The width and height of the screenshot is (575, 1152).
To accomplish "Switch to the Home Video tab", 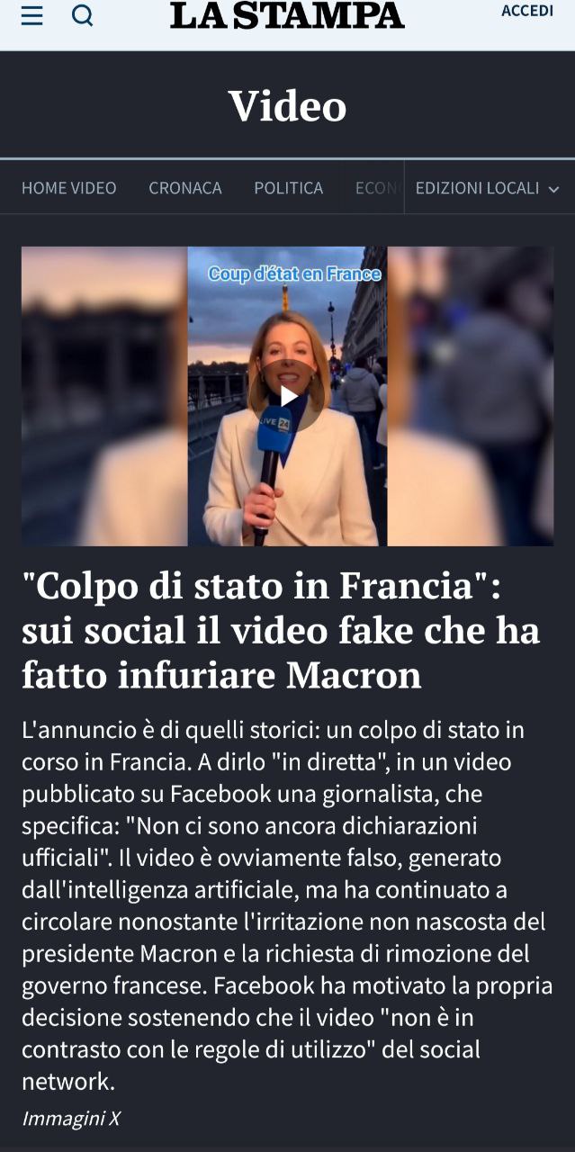I will (69, 188).
